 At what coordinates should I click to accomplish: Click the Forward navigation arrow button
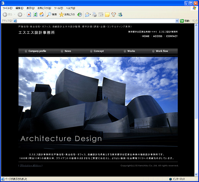click(x=20, y=15)
